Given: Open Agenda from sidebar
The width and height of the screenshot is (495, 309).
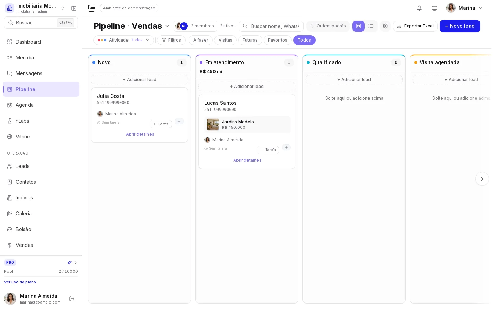Looking at the screenshot, I should point(41,105).
